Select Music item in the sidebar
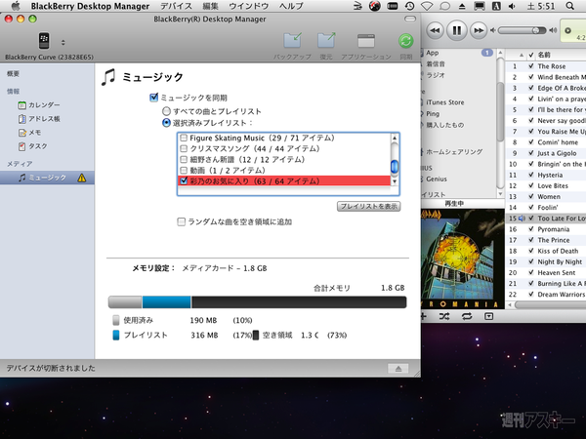This screenshot has width=586, height=439. coord(47,178)
